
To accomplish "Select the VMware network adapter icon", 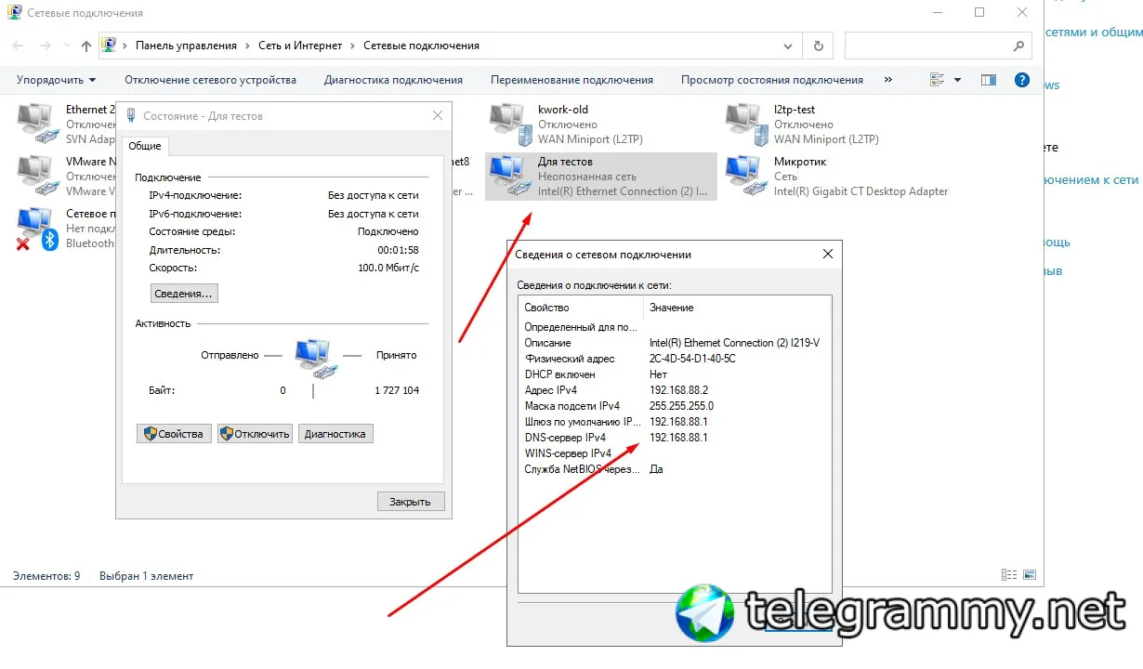I will pyautogui.click(x=37, y=175).
